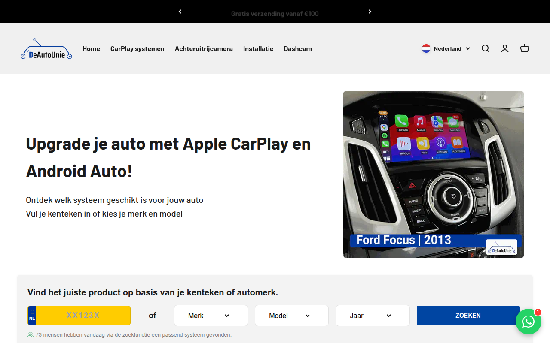
Task: Click the Netherlands flag icon
Action: tap(426, 48)
